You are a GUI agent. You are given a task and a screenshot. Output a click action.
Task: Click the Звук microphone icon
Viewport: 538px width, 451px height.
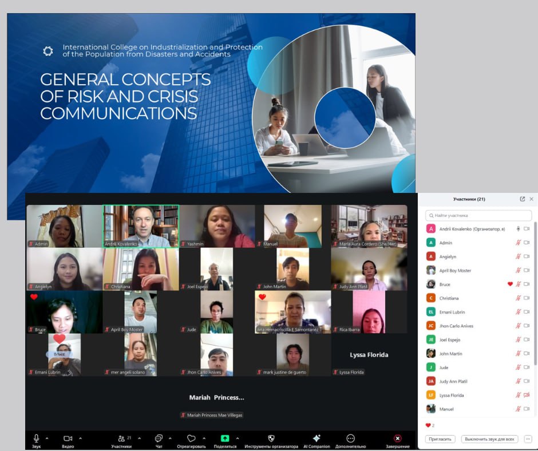click(x=36, y=438)
